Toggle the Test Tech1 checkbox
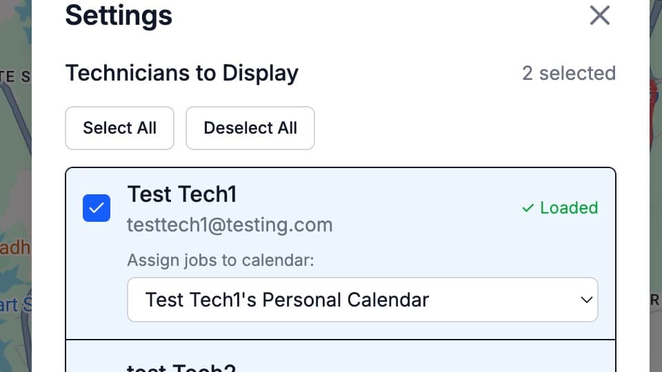662x372 pixels. coord(97,208)
